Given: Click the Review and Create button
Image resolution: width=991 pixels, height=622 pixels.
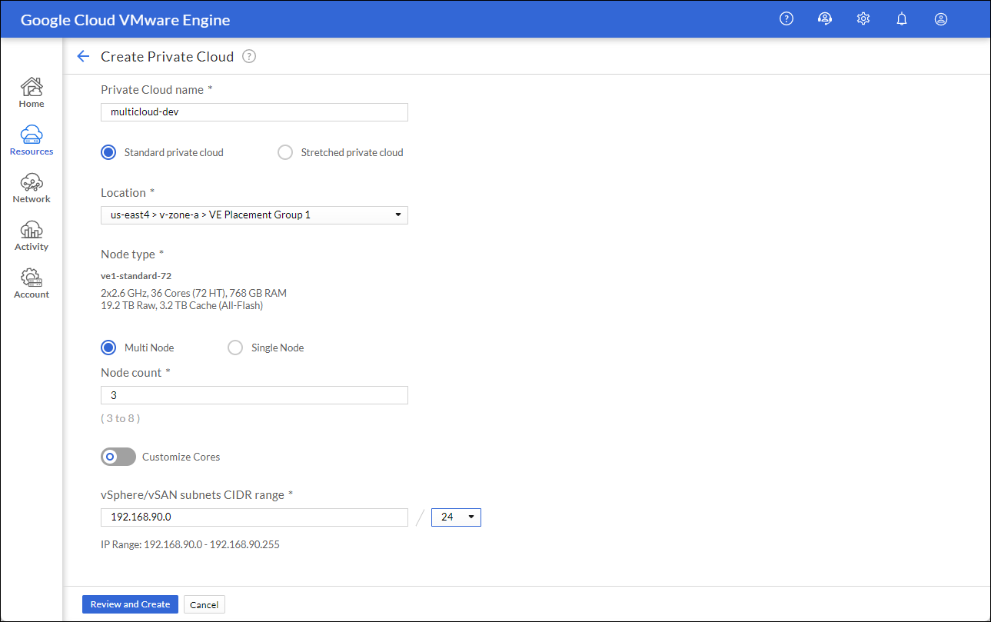Looking at the screenshot, I should click(x=130, y=604).
